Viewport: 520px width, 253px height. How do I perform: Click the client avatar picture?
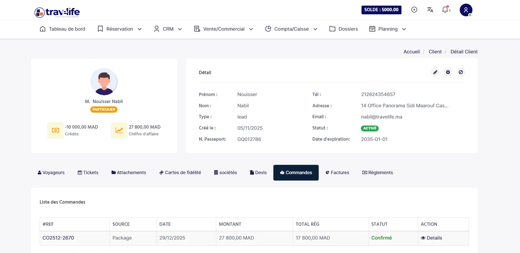click(x=104, y=82)
